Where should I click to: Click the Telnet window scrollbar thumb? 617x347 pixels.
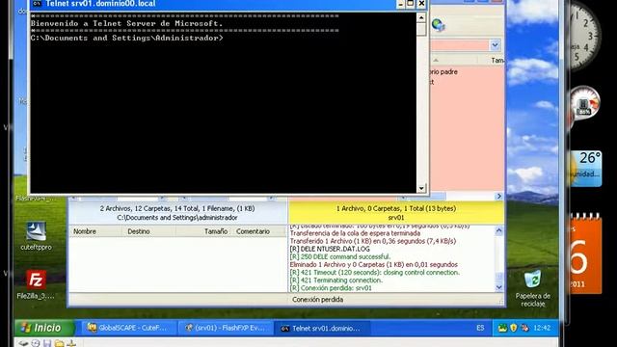point(421,29)
